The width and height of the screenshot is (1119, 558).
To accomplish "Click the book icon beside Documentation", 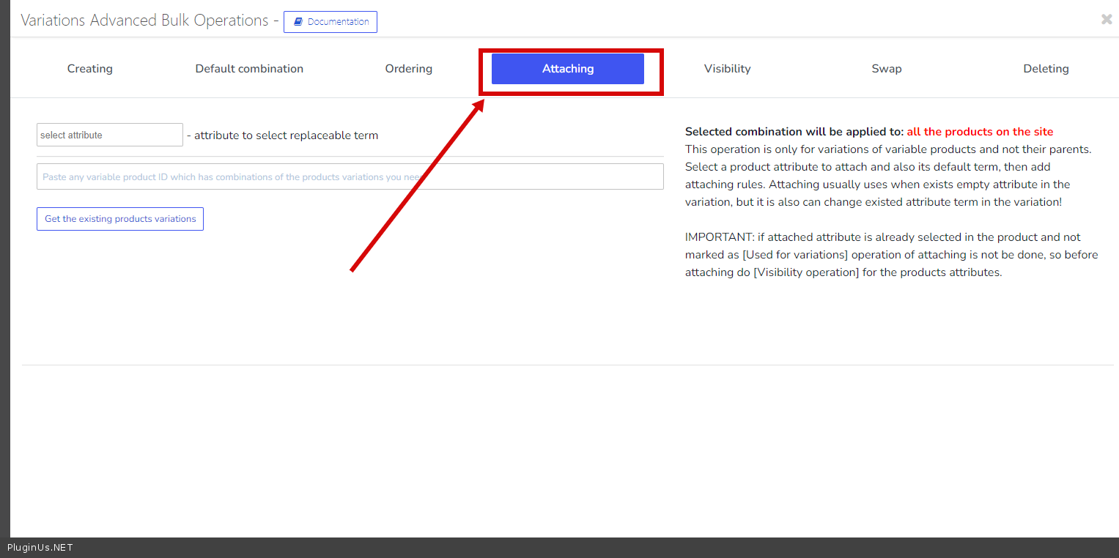I will [298, 22].
